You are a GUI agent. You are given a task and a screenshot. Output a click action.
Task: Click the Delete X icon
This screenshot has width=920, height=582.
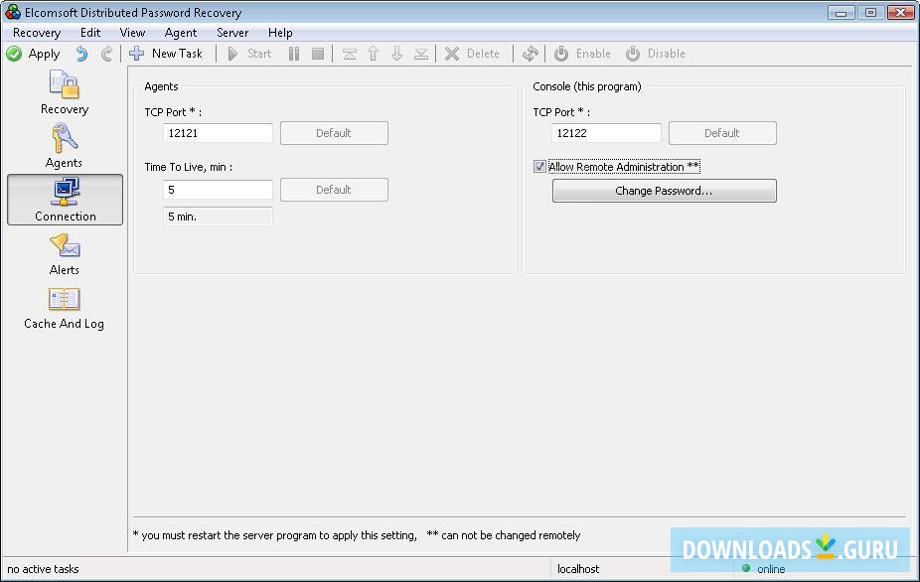click(452, 54)
